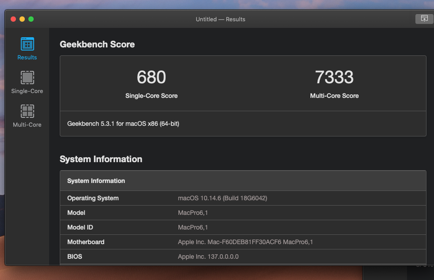This screenshot has width=434, height=280.
Task: Click the Untitled — Results window title
Action: (221, 19)
